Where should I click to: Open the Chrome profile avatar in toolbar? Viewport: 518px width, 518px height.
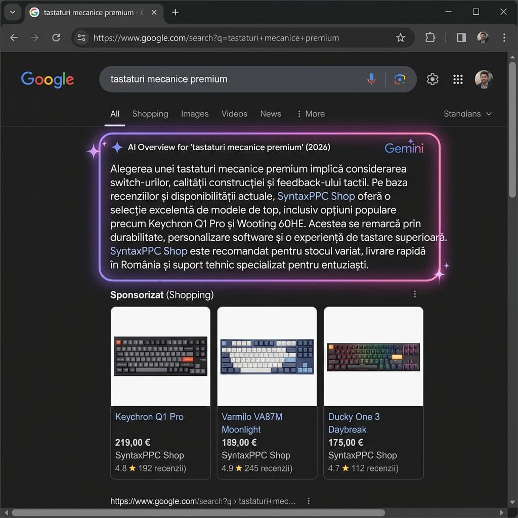(x=483, y=37)
